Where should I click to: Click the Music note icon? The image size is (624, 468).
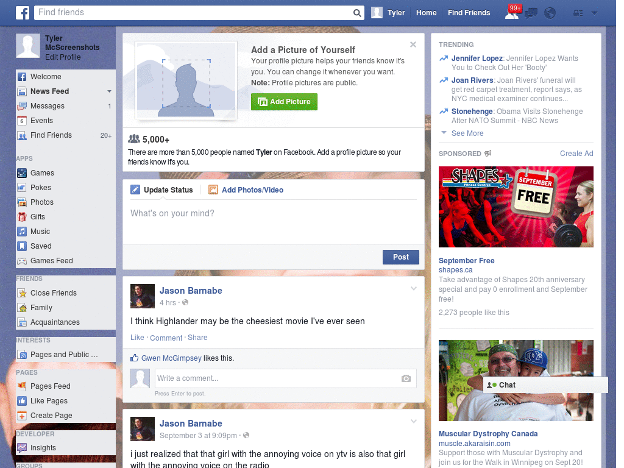pos(22,232)
